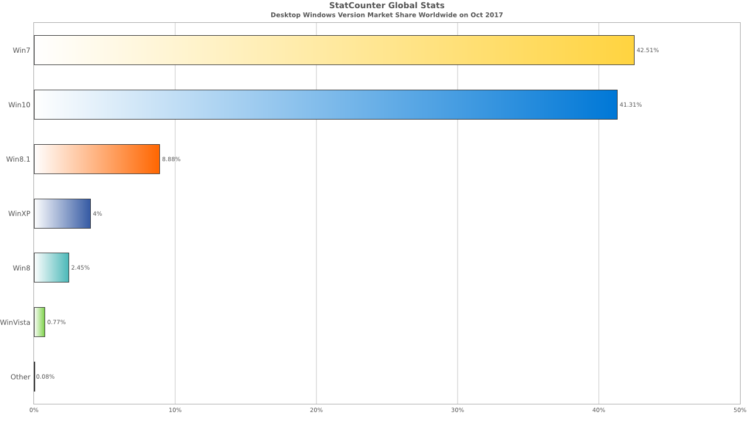Click the 0.77% value label
Screen dimensions: 750x422
(x=56, y=322)
